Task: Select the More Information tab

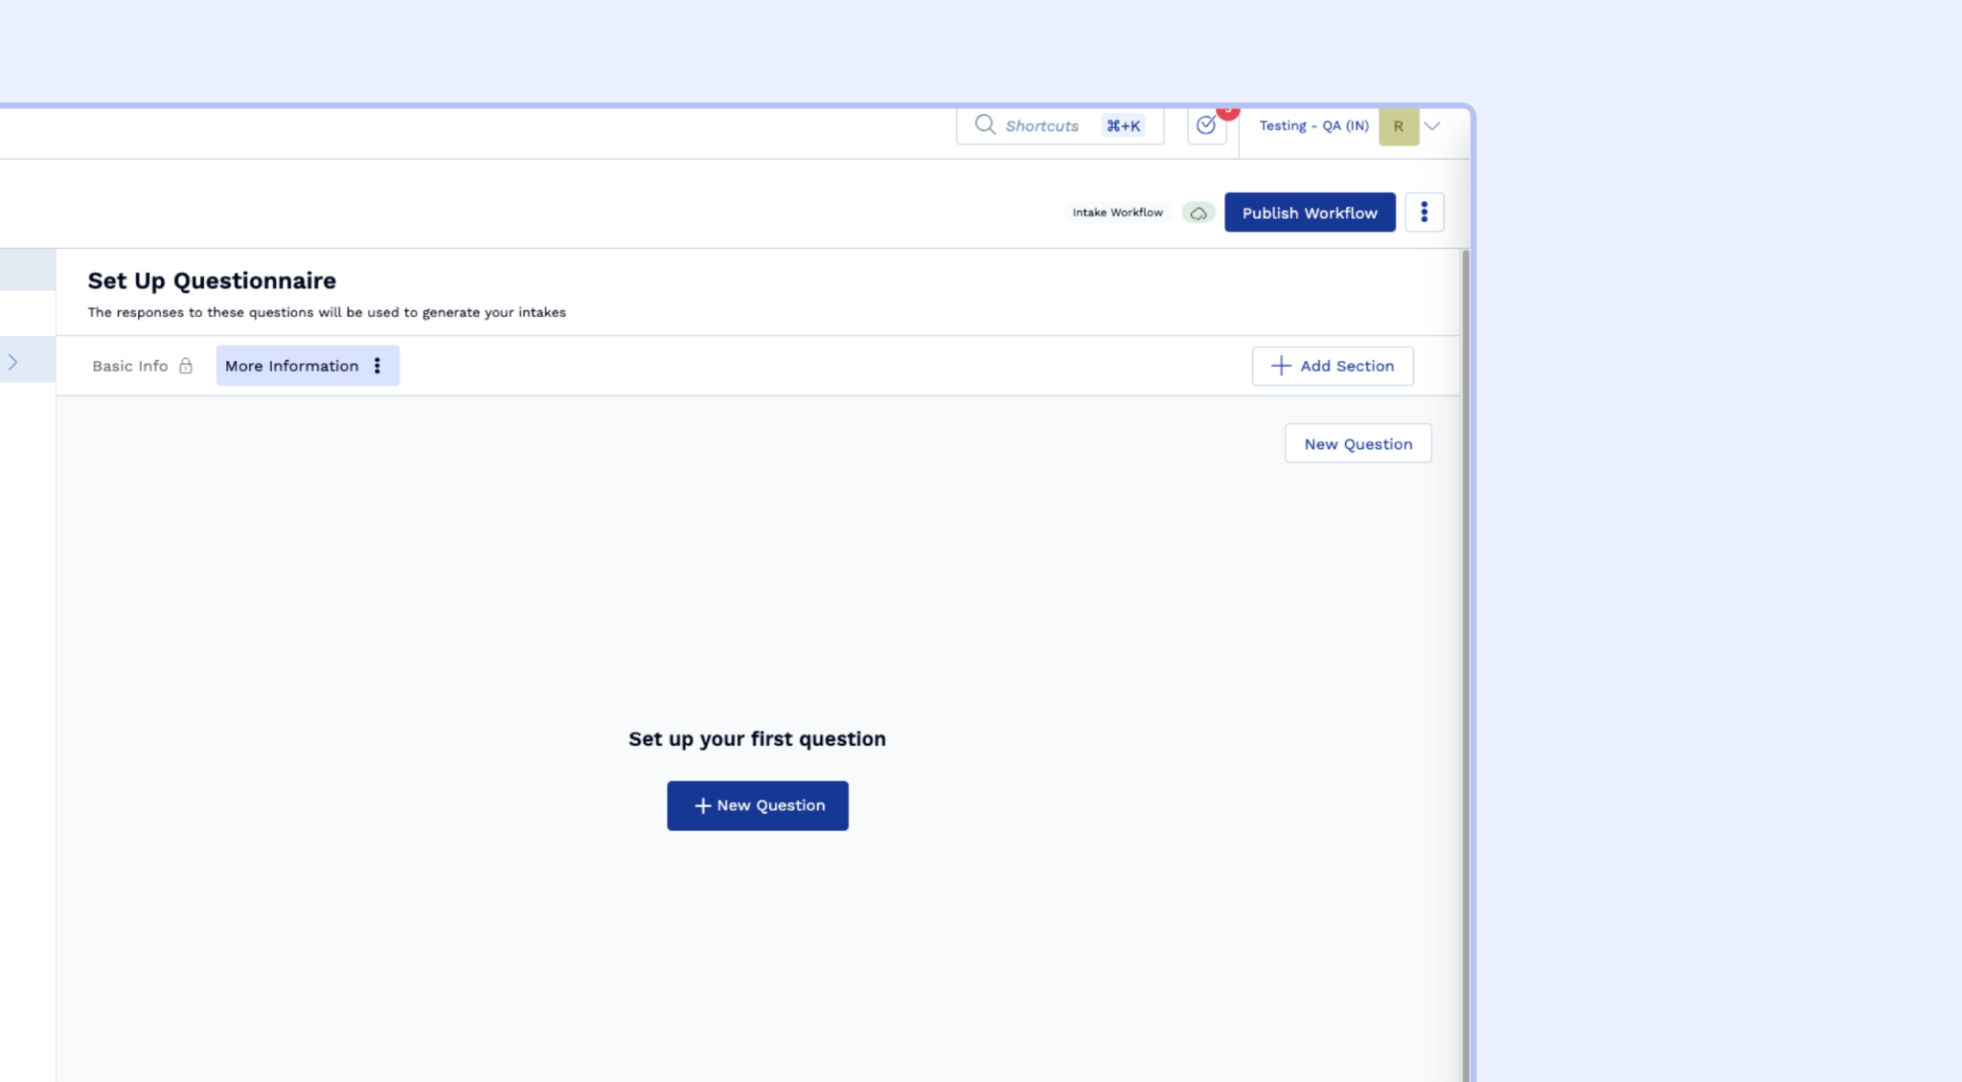Action: 291,366
